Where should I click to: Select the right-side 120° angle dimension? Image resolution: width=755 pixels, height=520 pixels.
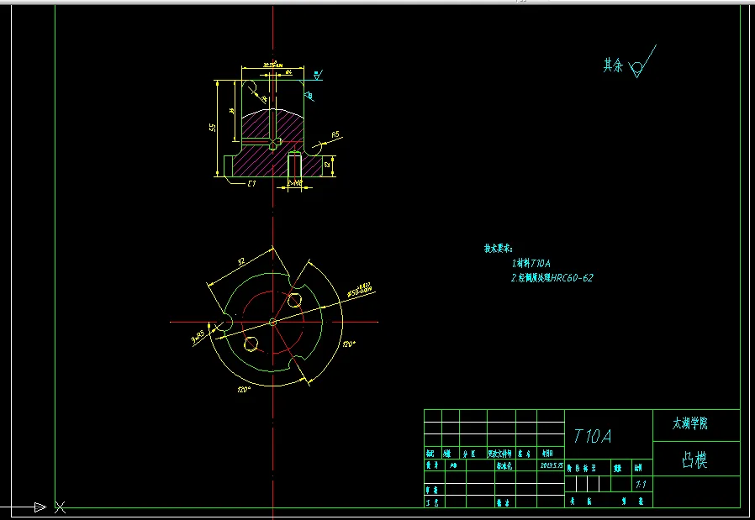349,344
